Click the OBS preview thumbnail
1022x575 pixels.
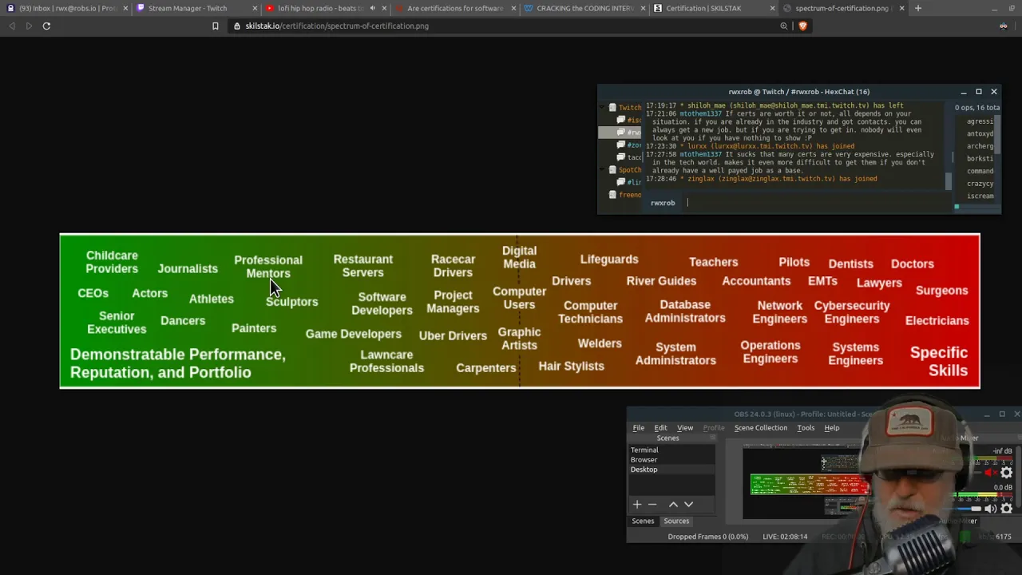click(x=805, y=482)
